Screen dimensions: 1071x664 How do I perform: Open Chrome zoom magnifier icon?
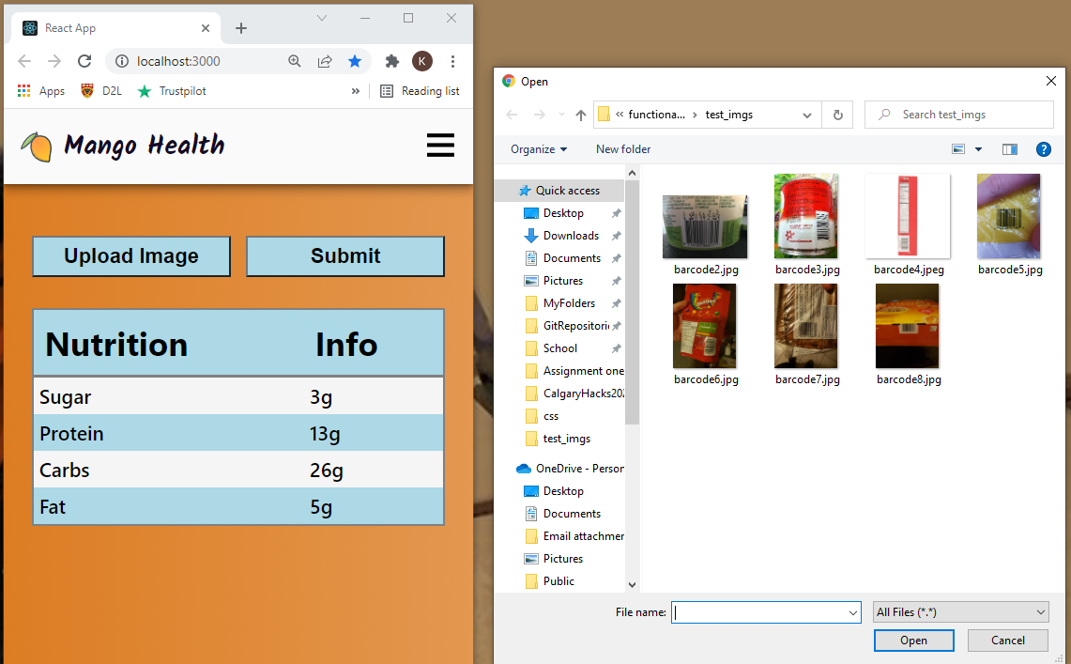coord(295,61)
